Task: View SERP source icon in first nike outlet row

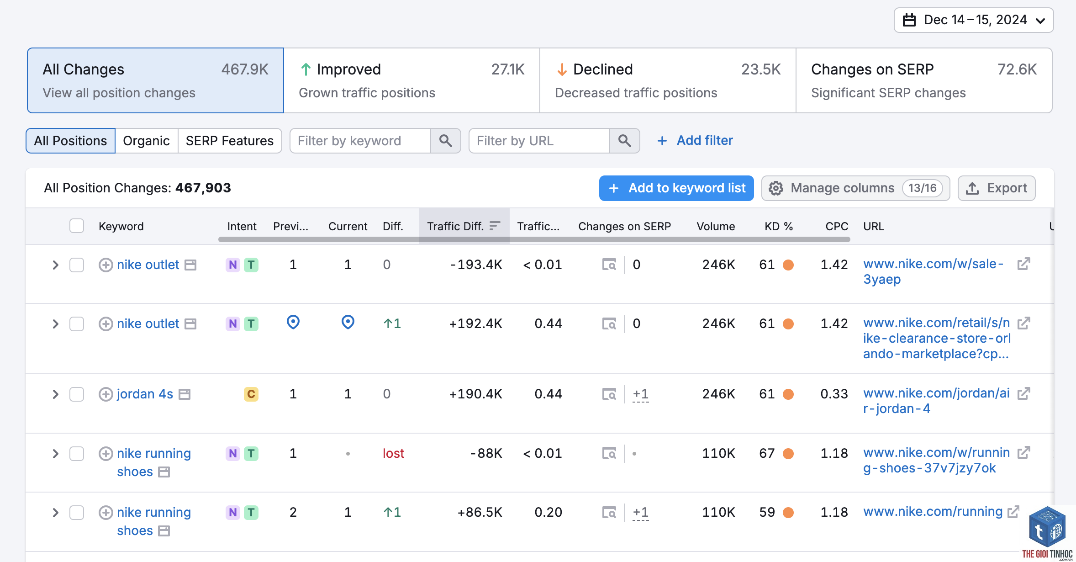Action: point(609,265)
